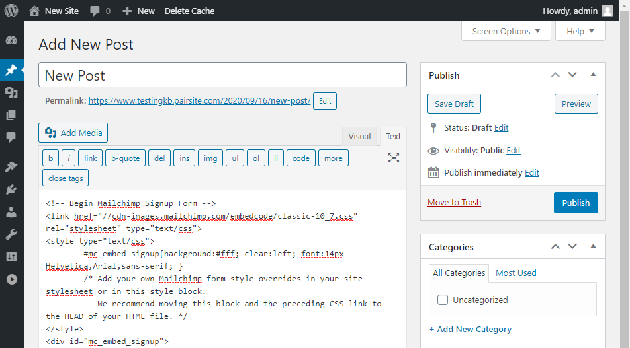
Task: Click the collapse menu play icon
Action: [x=12, y=279]
